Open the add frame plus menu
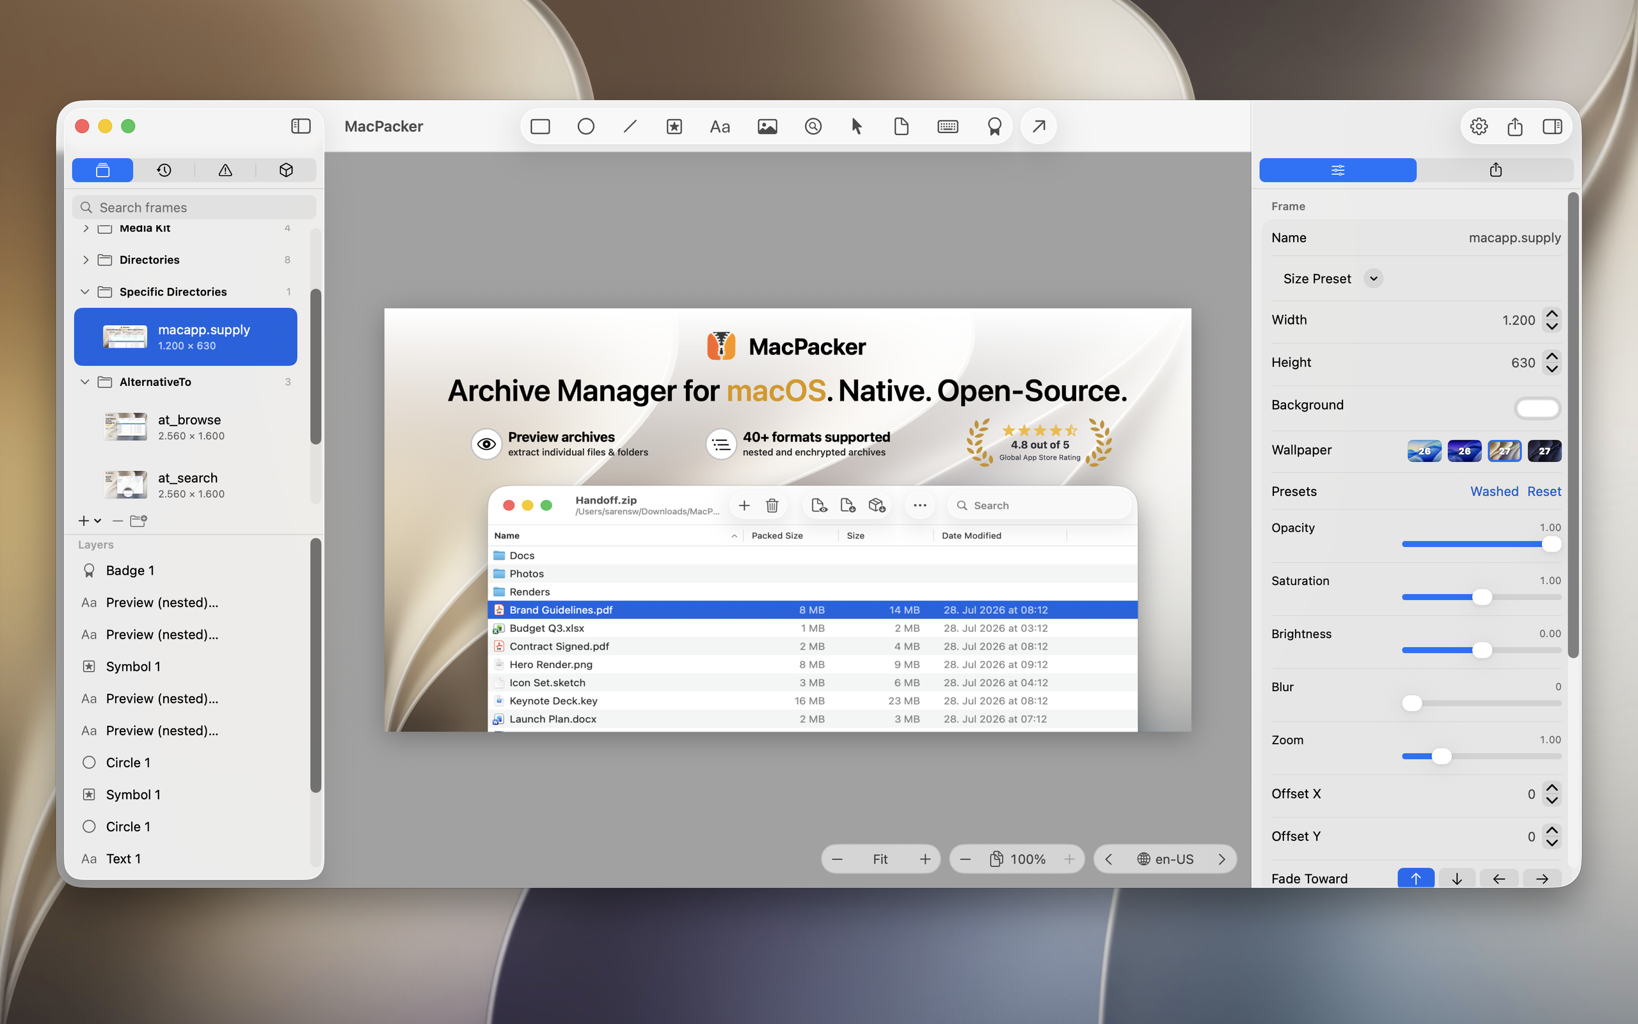 coord(90,521)
